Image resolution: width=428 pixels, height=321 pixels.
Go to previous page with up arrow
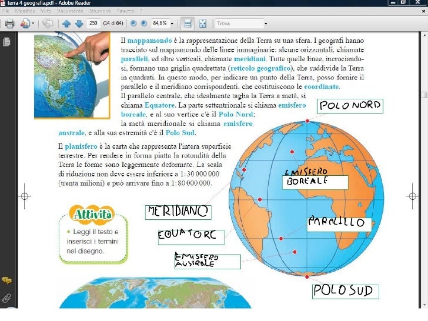[66, 24]
